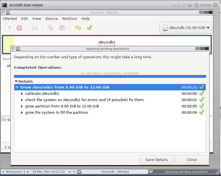Click the Paste partition toolbar icon

(62, 28)
